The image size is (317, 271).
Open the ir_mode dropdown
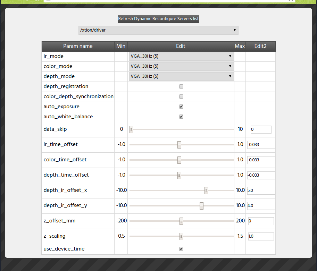pos(181,56)
